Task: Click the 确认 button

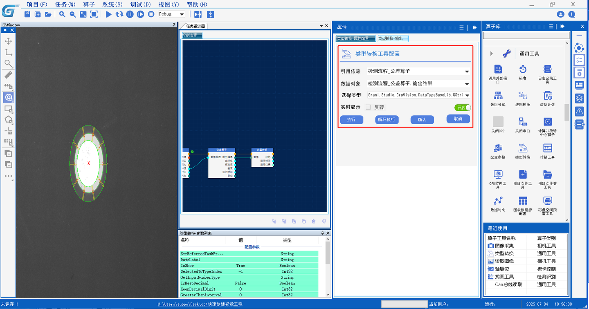Action: pos(422,120)
